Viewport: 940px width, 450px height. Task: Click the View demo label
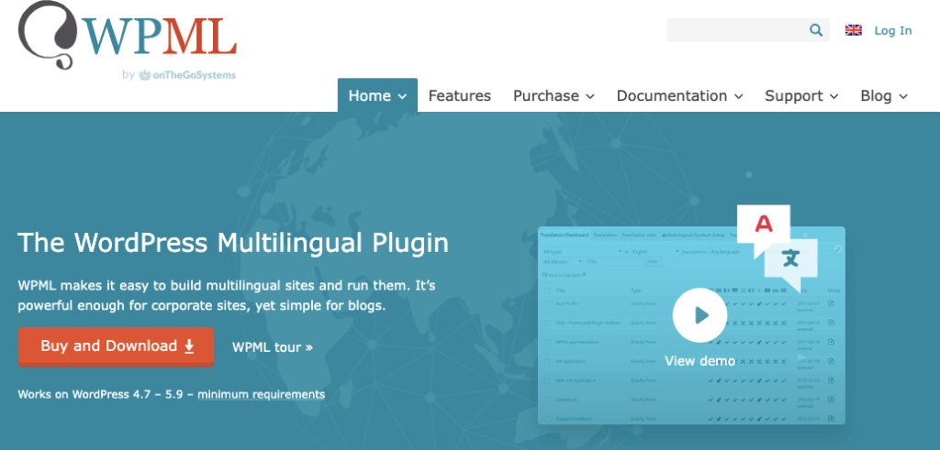[699, 361]
